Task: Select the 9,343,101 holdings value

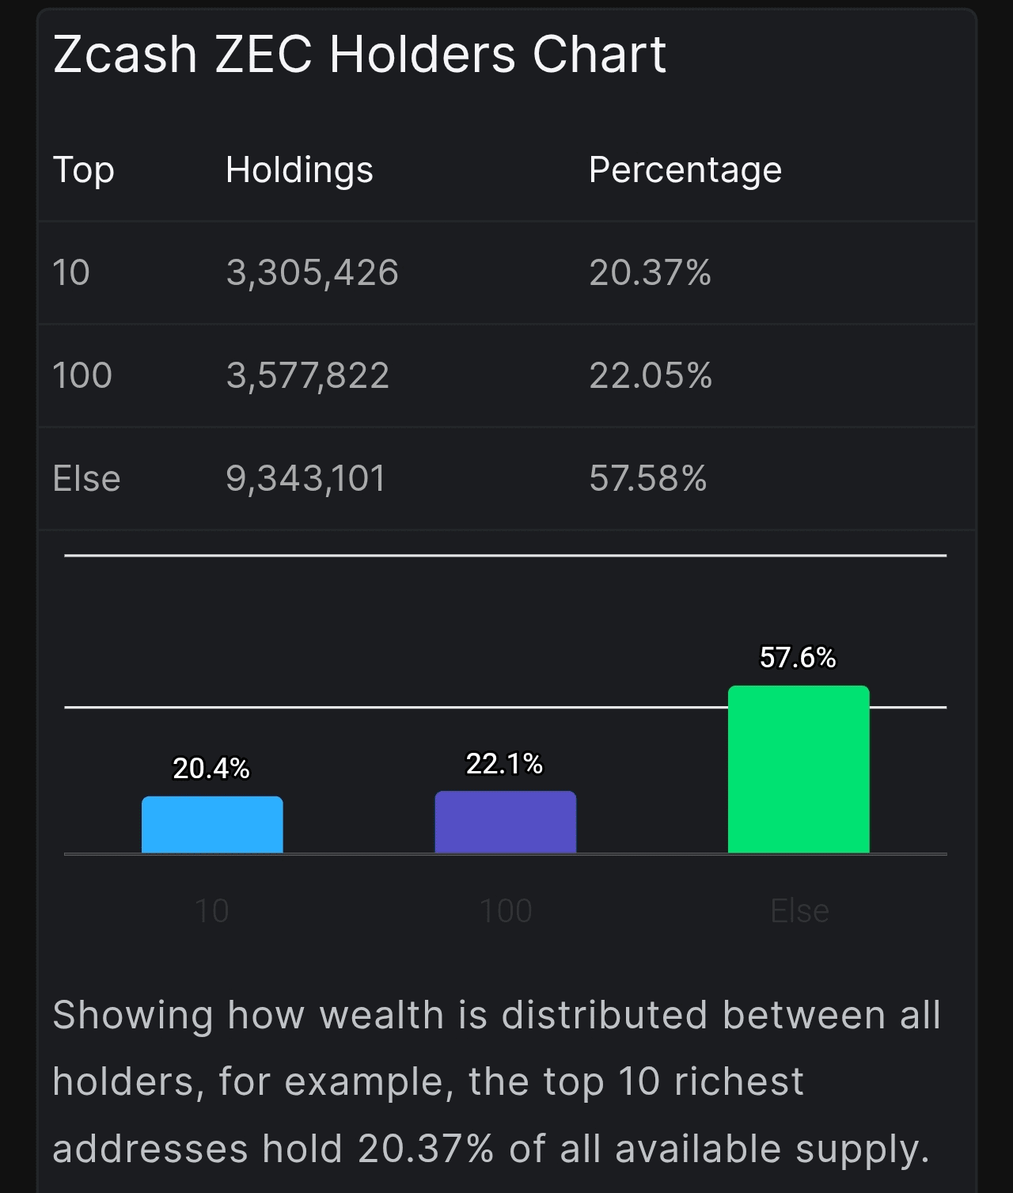Action: pyautogui.click(x=305, y=478)
